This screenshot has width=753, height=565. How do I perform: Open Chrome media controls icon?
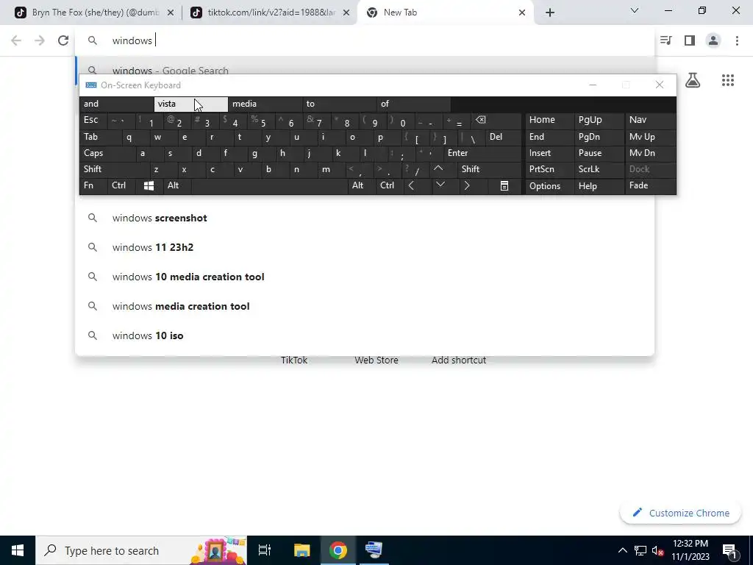click(x=665, y=40)
